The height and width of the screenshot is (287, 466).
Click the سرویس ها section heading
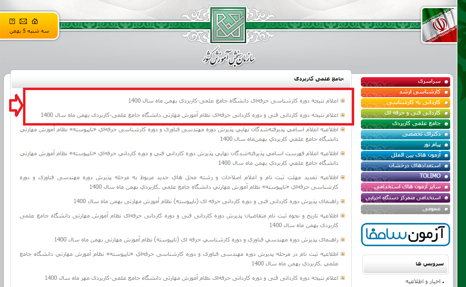click(x=430, y=264)
